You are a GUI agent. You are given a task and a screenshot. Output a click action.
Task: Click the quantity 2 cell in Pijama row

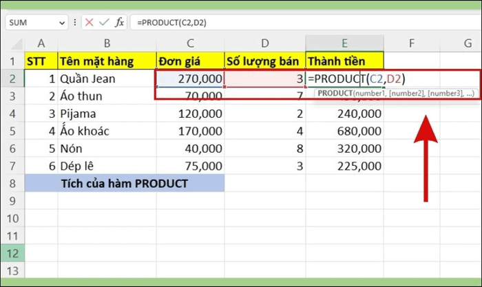pyautogui.click(x=265, y=114)
